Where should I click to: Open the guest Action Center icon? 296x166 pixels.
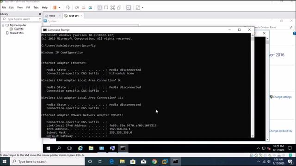(x=290, y=148)
